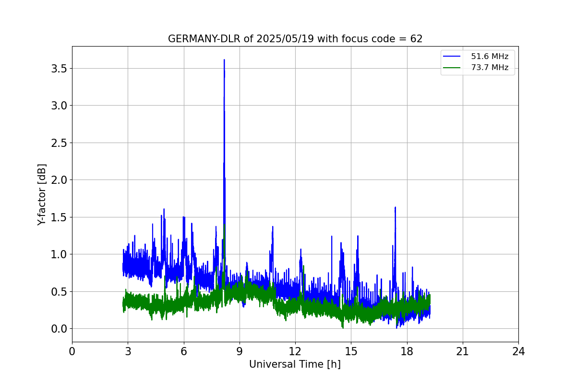Image resolution: width=576 pixels, height=384 pixels.
Task: Click the green legend line sample
Action: coord(453,68)
